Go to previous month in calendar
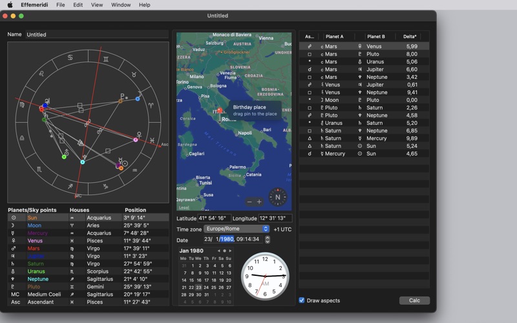 coord(218,251)
